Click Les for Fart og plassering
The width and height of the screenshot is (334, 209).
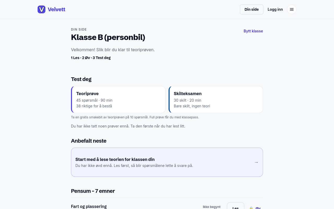pyautogui.click(x=236, y=206)
